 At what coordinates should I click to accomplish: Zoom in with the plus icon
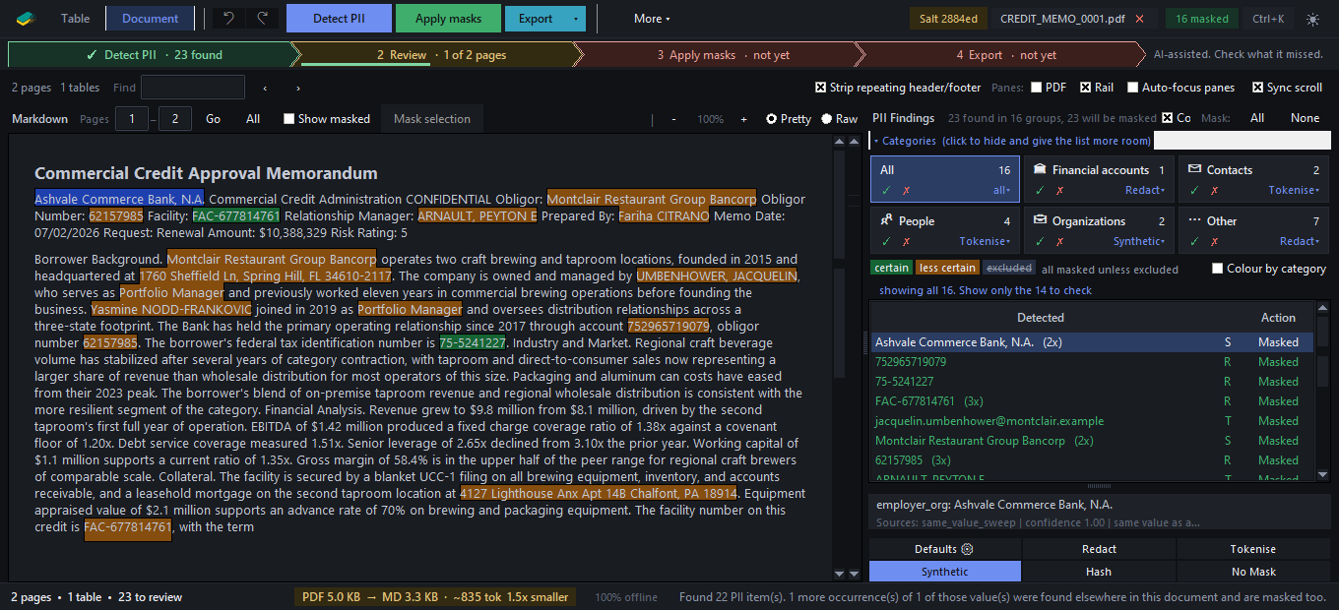click(743, 119)
